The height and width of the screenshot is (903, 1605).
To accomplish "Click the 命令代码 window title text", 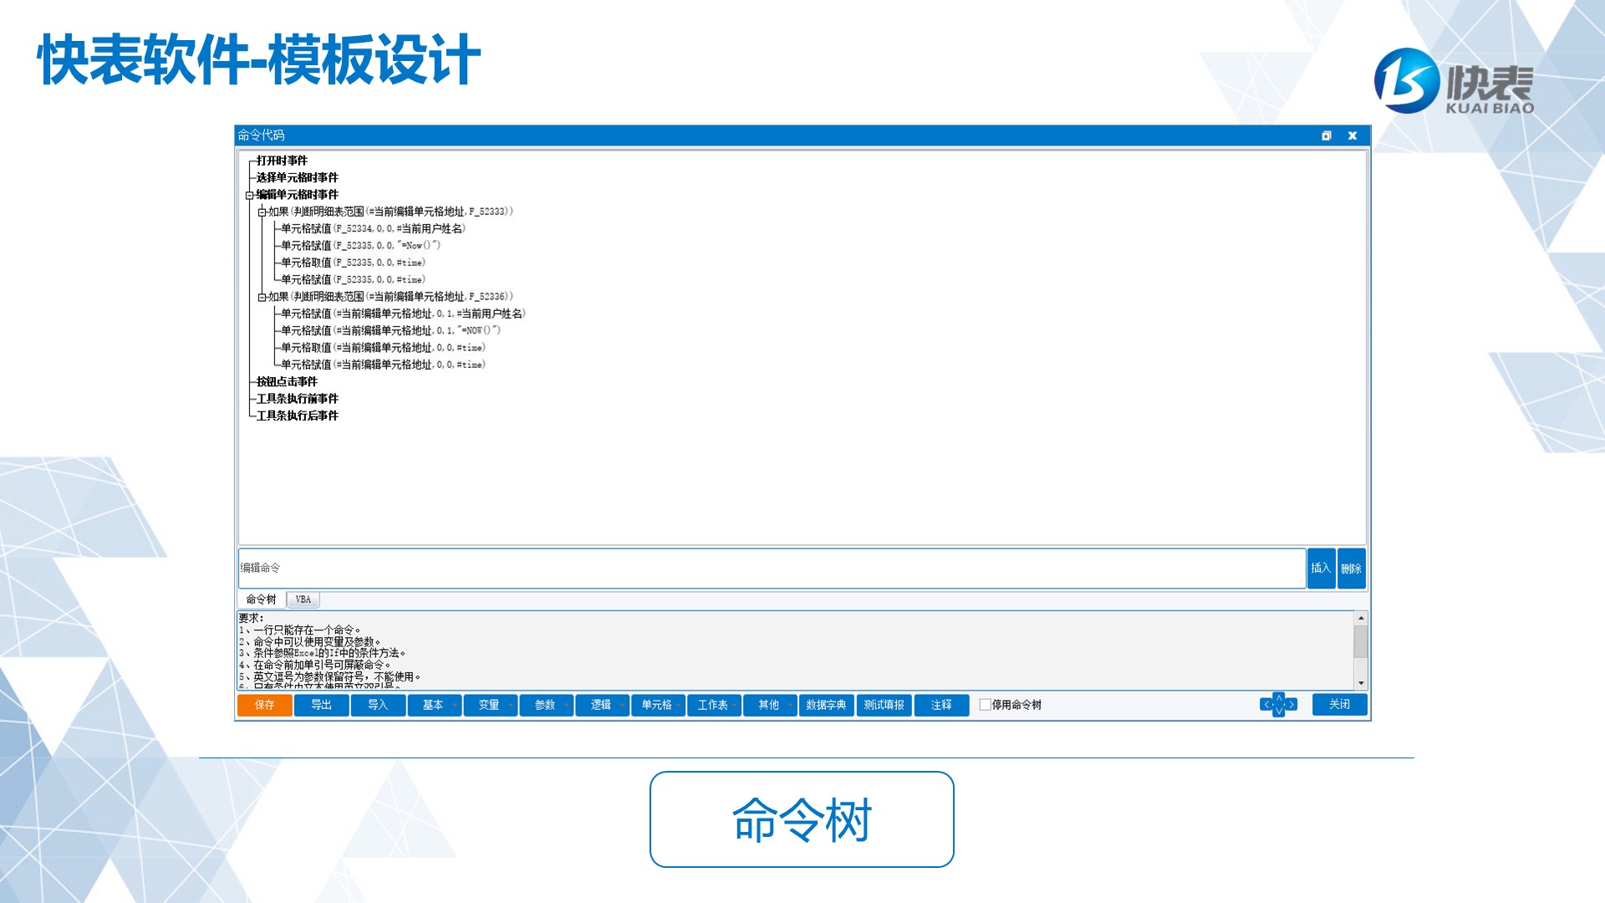I will point(261,135).
